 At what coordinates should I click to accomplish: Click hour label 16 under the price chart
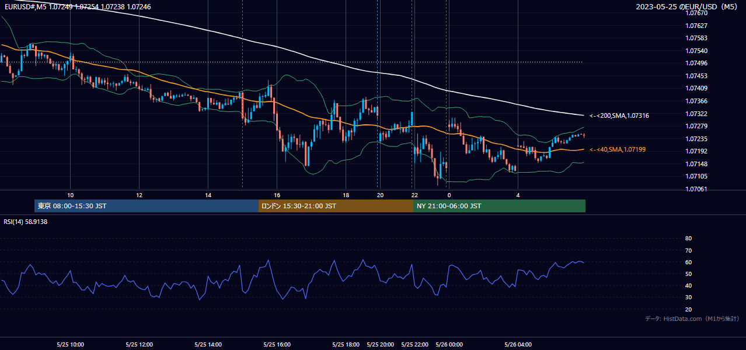277,195
